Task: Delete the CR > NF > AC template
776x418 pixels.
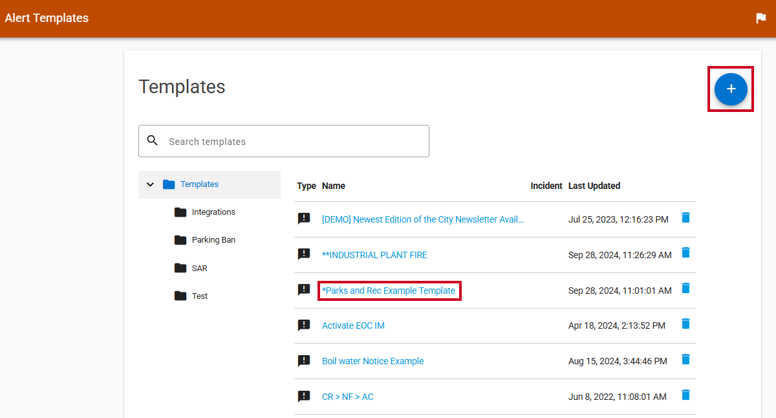Action: (x=686, y=394)
